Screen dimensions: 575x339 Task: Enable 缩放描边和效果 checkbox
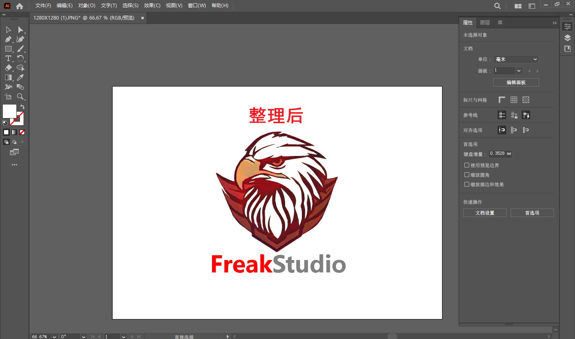pos(467,184)
